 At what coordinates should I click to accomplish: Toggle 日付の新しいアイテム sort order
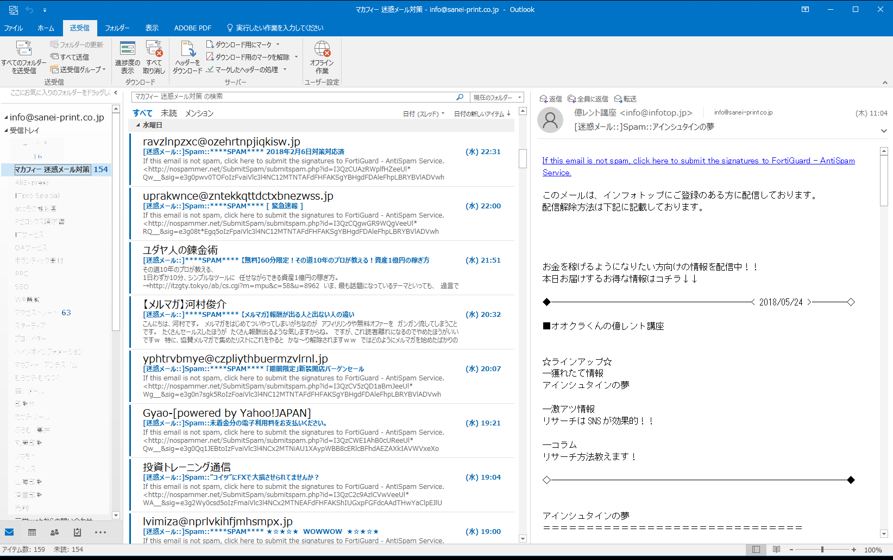482,113
